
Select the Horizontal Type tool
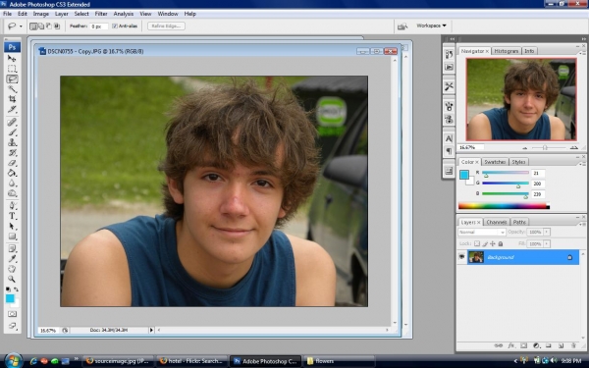point(12,216)
